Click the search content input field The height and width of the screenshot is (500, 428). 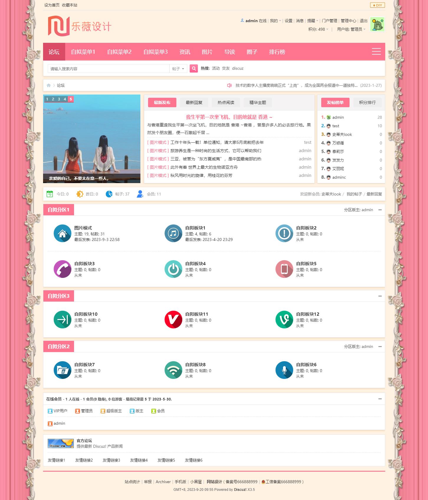coord(109,69)
